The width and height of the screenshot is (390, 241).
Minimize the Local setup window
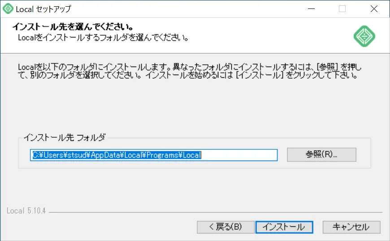point(311,9)
